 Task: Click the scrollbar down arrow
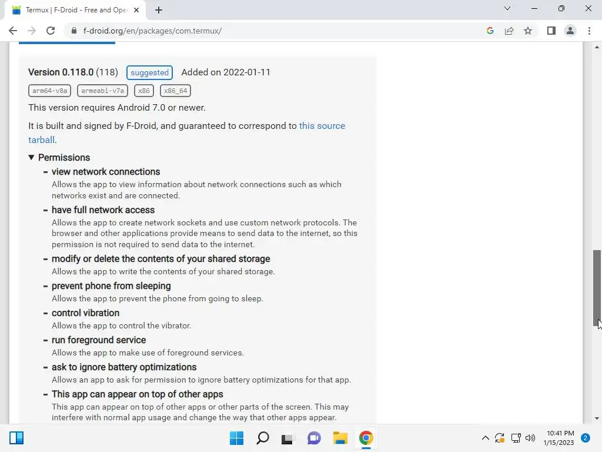tap(597, 418)
